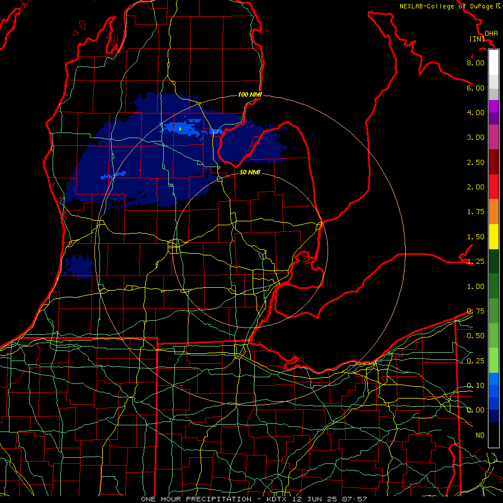This screenshot has height=503, width=503.
Task: Click the OHA product label
Action: coord(491,34)
